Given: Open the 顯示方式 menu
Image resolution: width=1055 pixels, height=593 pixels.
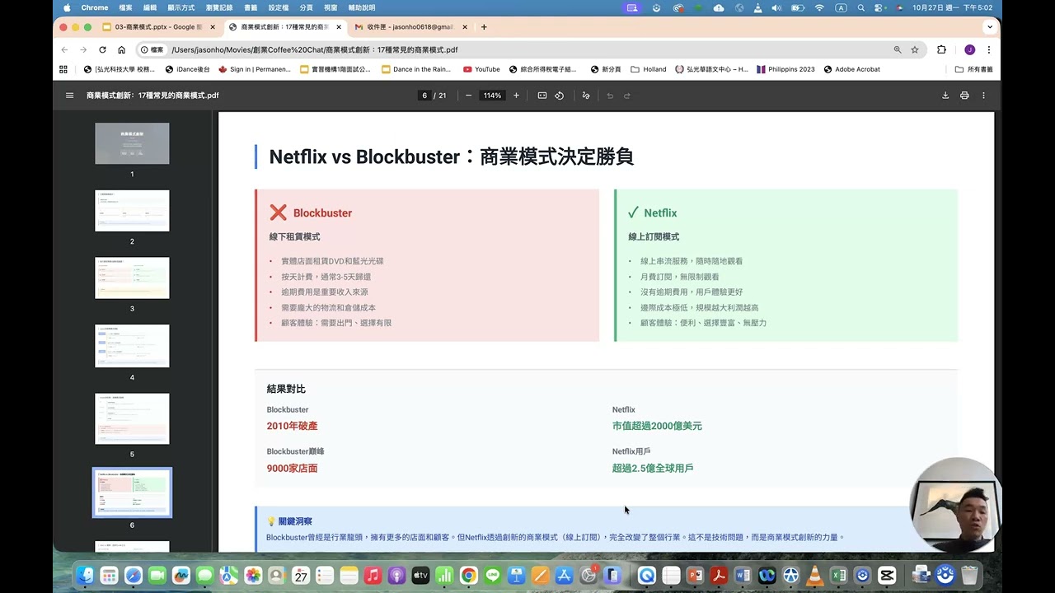Looking at the screenshot, I should pyautogui.click(x=181, y=7).
